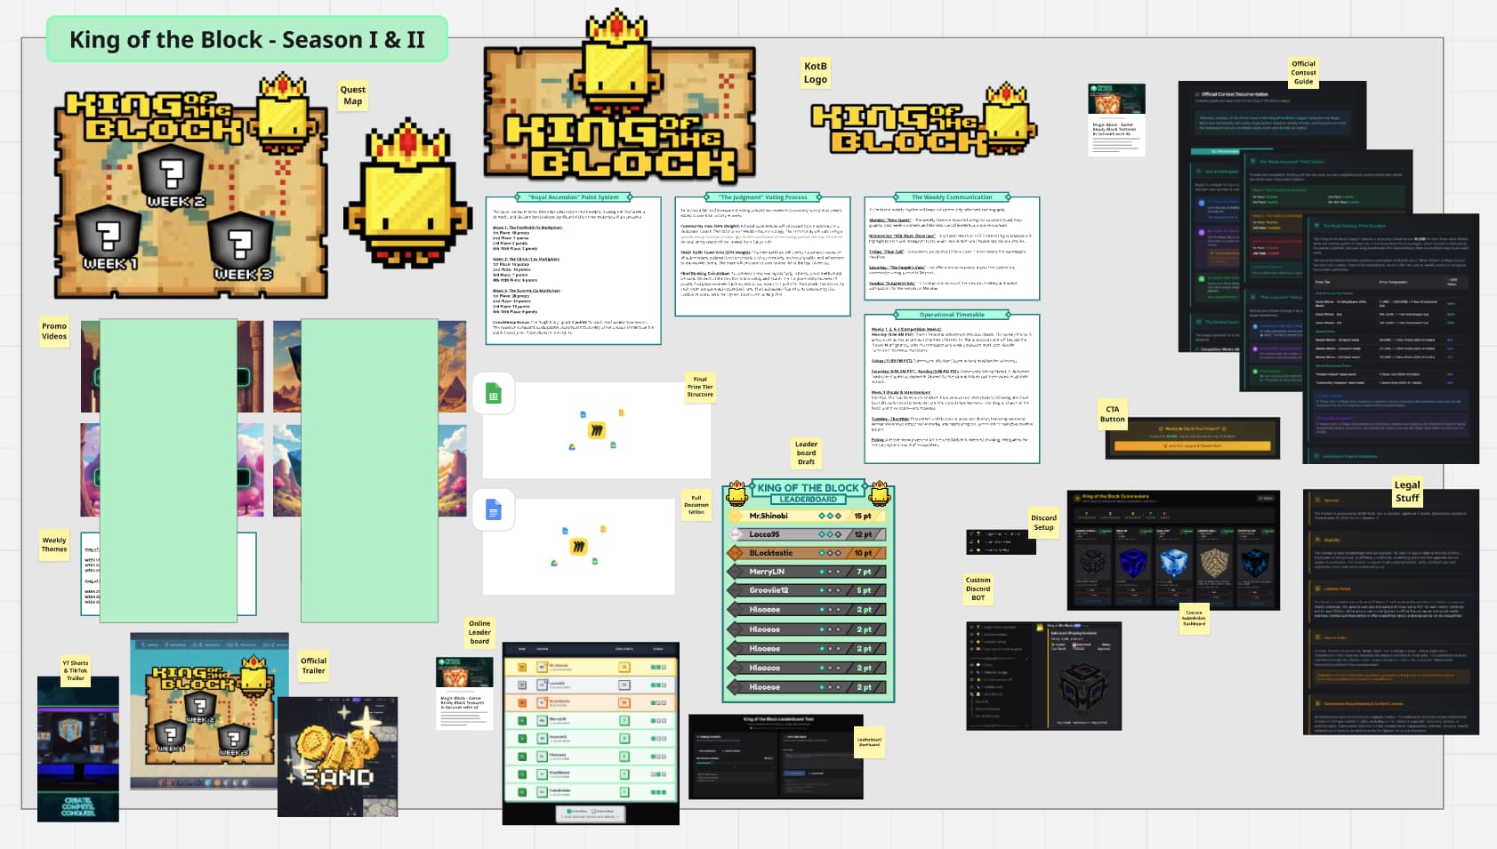Click the yellow Miro logo in the spreadsheet embed
This screenshot has height=849, width=1497.
click(x=597, y=429)
